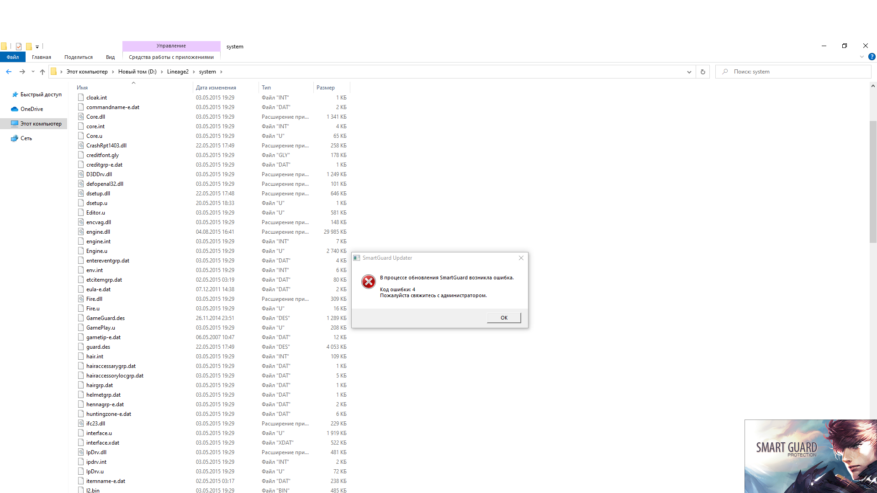Screen dimensions: 877x493
Task: Click the refresh button in toolbar
Action: [703, 72]
